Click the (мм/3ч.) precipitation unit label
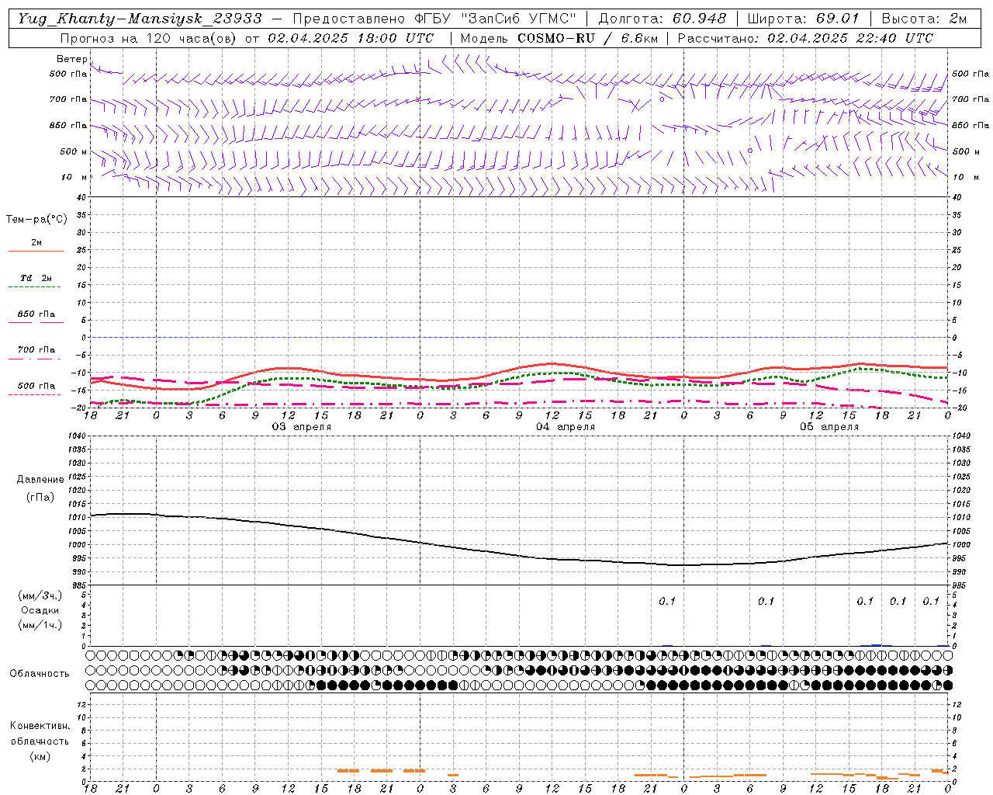Screen dimensions: 993x795 40,595
